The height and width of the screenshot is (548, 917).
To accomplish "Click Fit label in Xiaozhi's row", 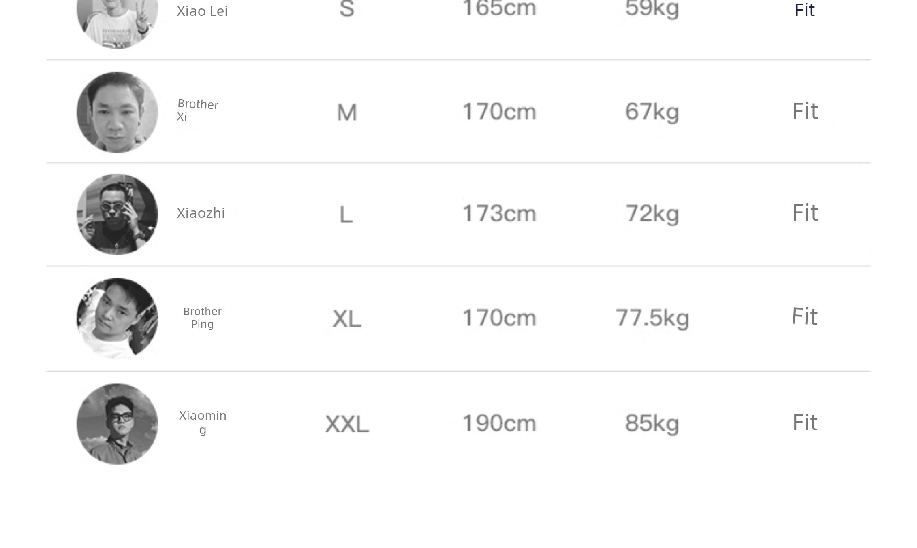I will point(805,212).
